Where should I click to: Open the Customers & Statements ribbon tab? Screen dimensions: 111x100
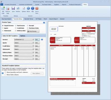pyautogui.click(x=26, y=4)
